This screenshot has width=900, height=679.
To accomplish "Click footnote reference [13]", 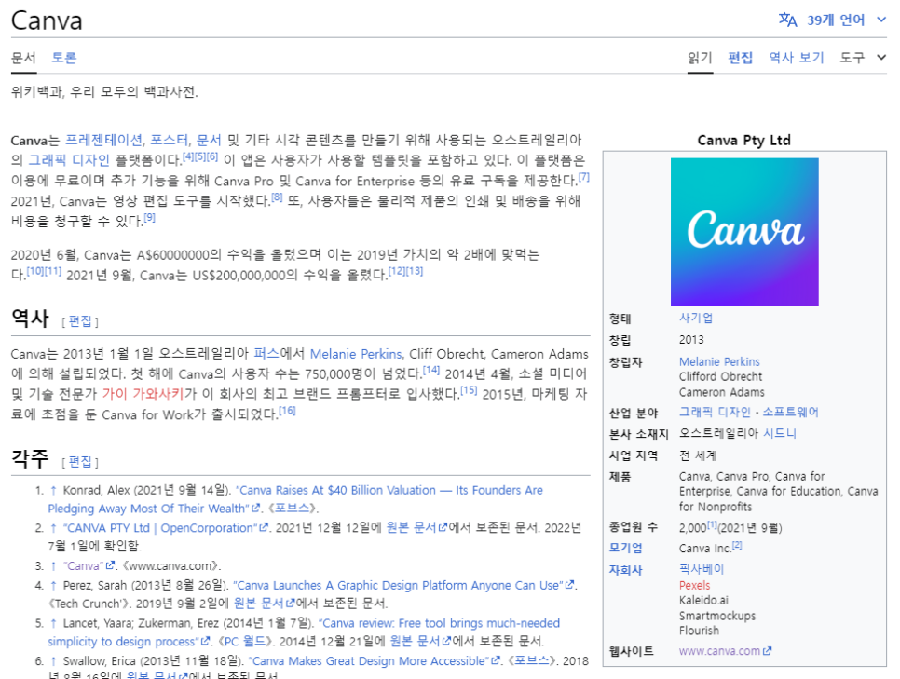I will click(415, 271).
